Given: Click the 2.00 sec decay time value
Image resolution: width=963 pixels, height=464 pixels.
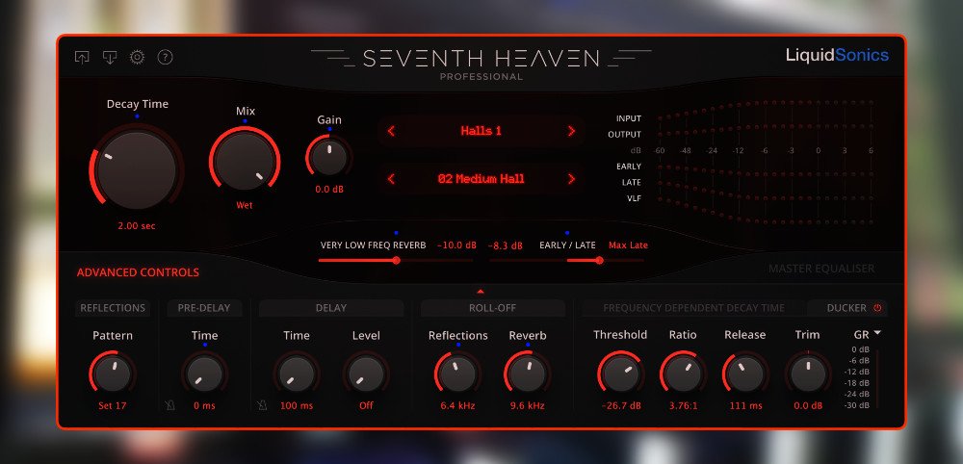Looking at the screenshot, I should [137, 226].
